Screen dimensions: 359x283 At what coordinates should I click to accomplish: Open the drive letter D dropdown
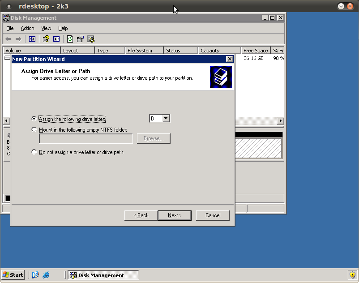point(166,118)
